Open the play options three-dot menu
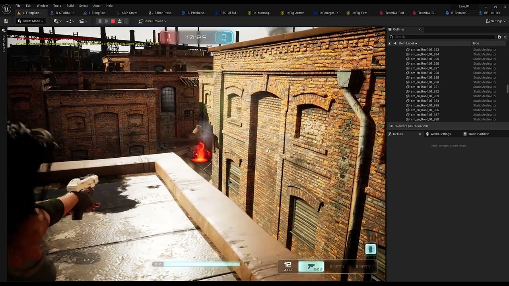The image size is (509, 286). click(x=126, y=21)
